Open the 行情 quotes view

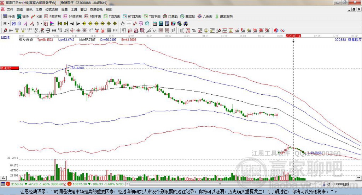click(8, 17)
